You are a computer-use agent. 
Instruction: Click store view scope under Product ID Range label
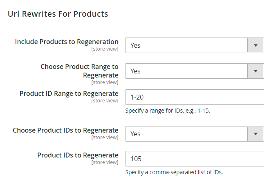[105, 101]
